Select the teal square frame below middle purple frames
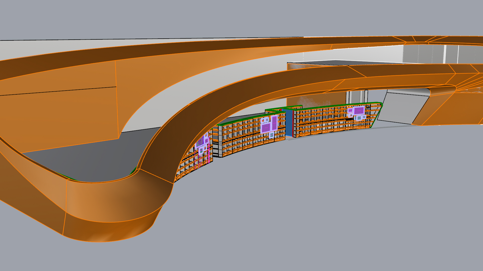The width and height of the screenshot is (483, 271). [x=271, y=135]
